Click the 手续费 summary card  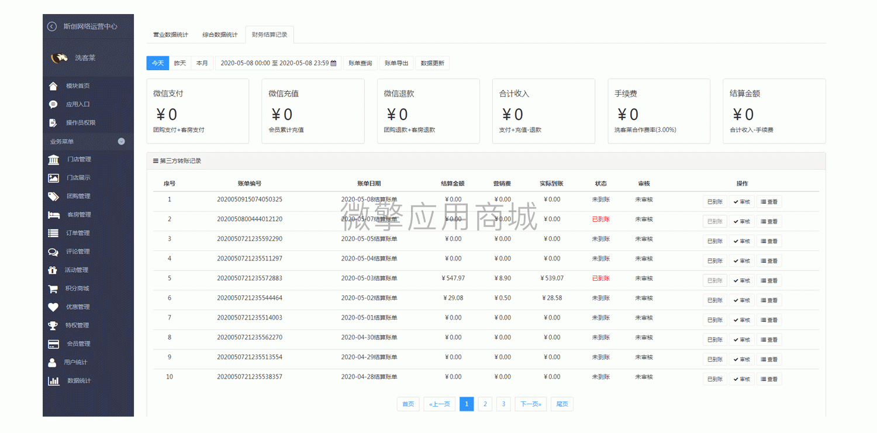click(x=659, y=111)
